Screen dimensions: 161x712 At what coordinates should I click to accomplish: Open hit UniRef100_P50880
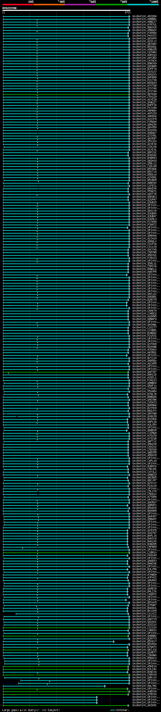(144, 391)
